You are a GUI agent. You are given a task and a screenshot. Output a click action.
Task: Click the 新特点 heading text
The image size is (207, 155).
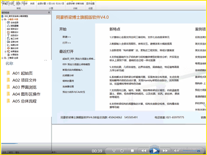pos(115,29)
